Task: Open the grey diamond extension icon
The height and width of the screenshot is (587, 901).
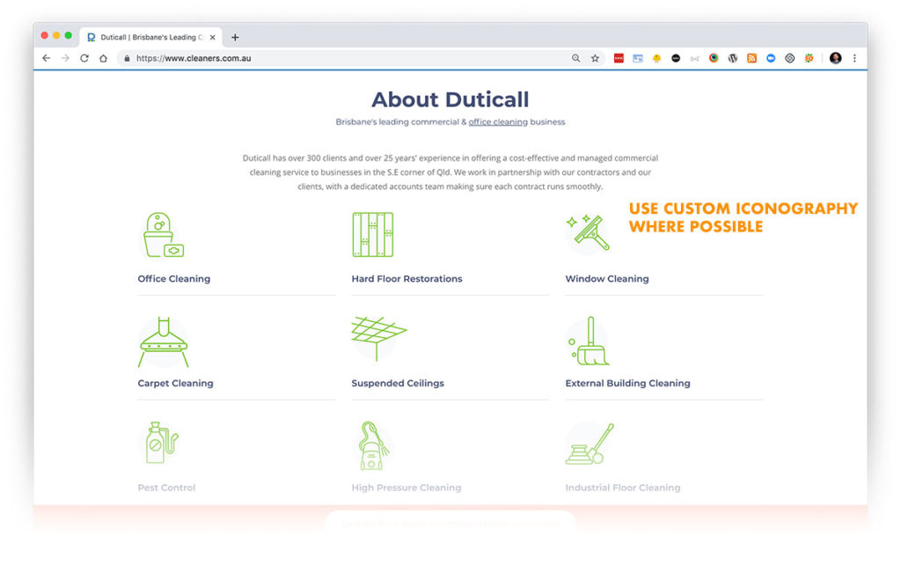Action: pos(790,58)
